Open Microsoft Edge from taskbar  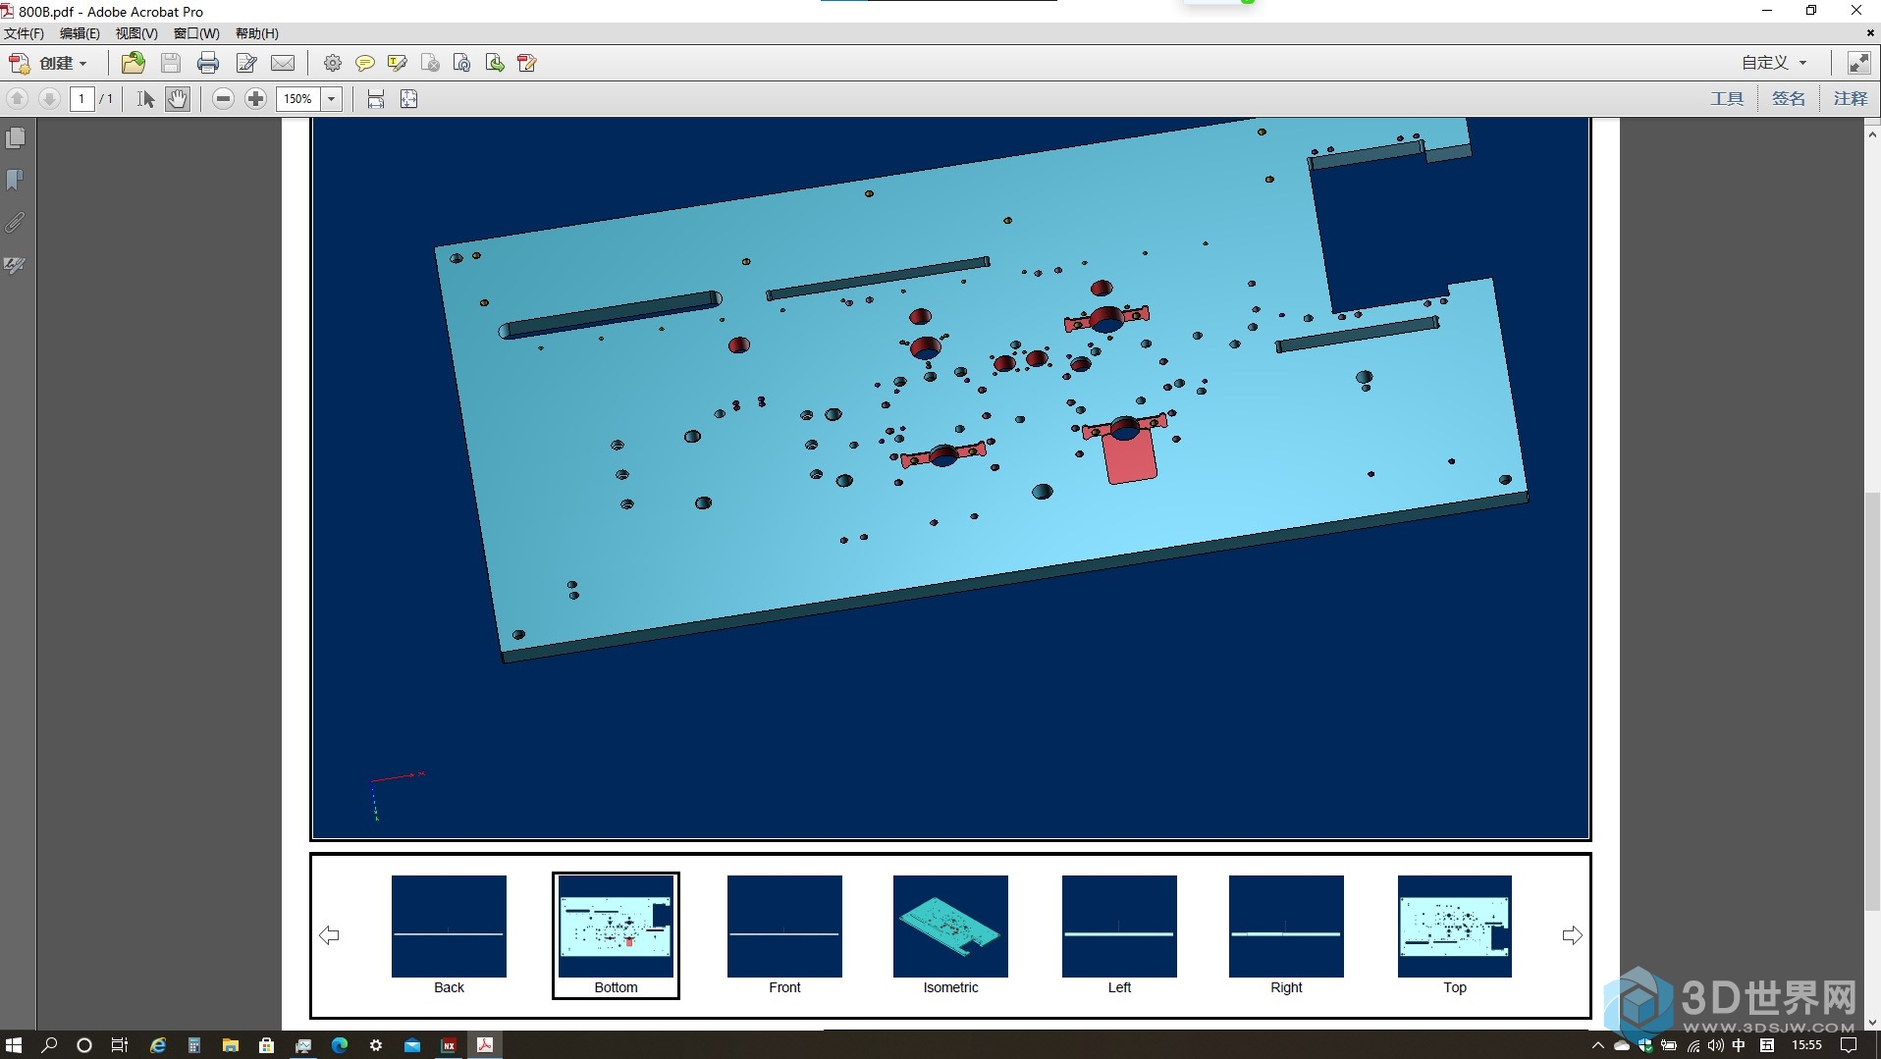pos(340,1045)
